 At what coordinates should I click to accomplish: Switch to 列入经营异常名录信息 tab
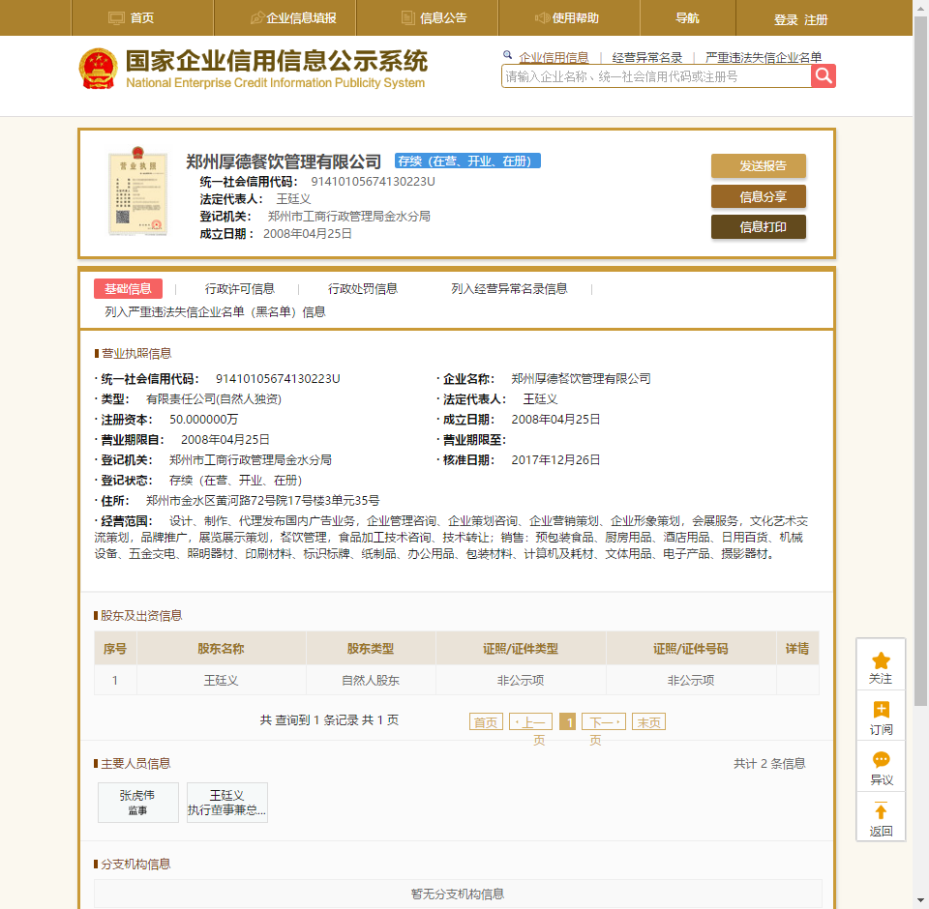509,288
